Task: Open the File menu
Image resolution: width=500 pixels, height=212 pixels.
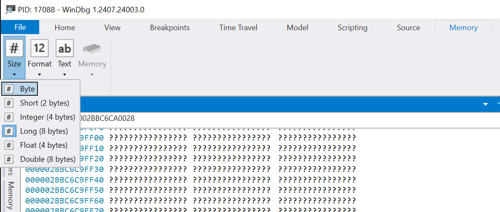Action: pos(20,27)
